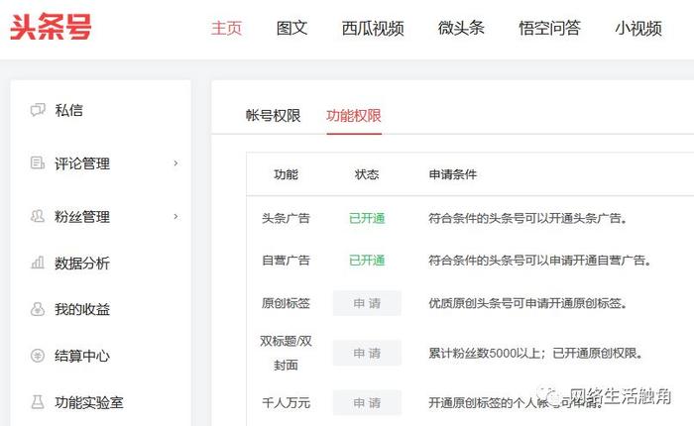Image resolution: width=694 pixels, height=426 pixels.
Task: Click the 结算中心 yen coin icon
Action: [x=38, y=356]
